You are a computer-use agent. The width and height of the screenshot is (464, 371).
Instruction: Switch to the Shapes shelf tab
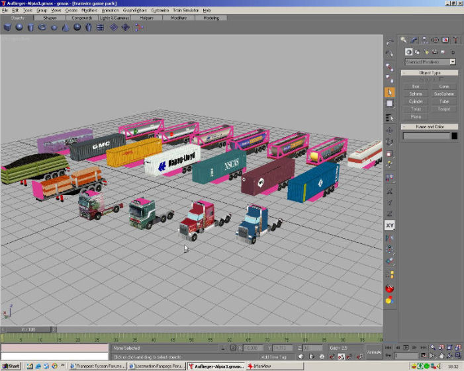pos(50,18)
